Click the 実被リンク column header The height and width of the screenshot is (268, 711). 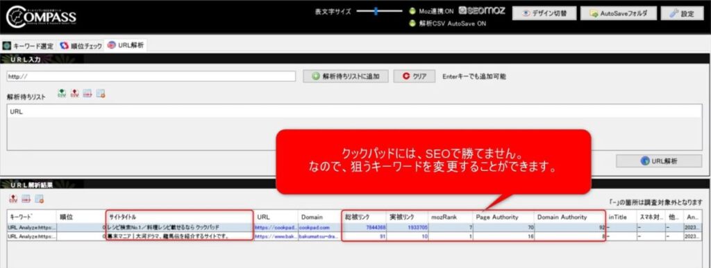pos(408,217)
